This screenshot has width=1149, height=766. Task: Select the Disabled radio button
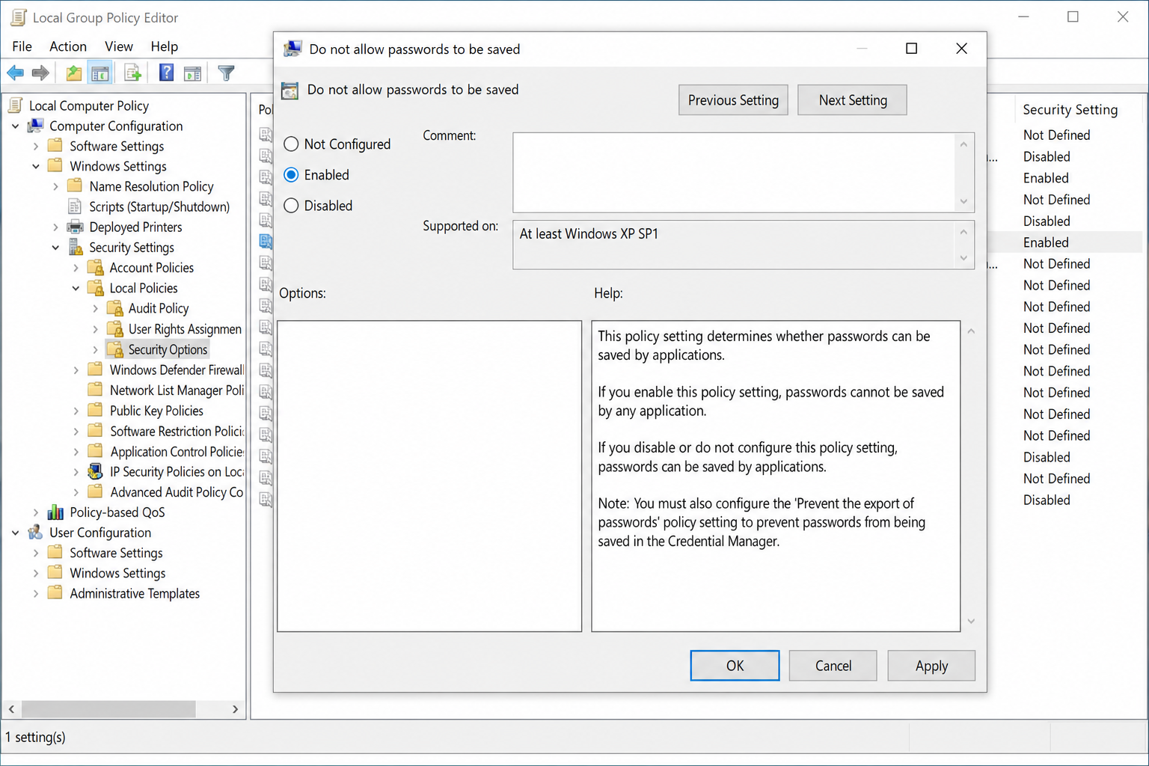(x=291, y=205)
